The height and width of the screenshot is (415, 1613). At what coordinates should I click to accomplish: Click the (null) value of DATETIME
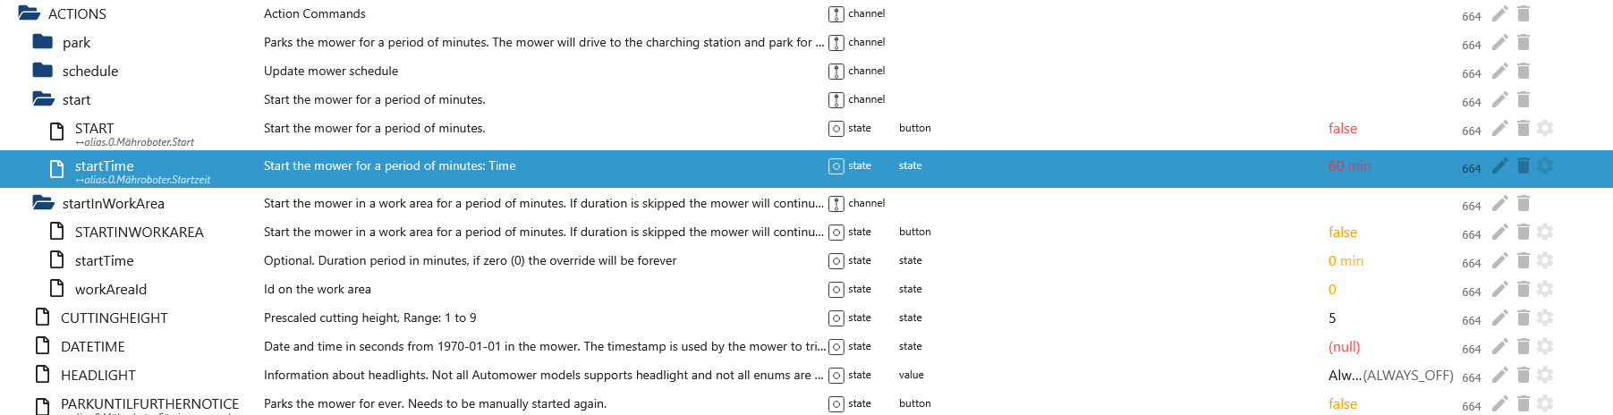[x=1344, y=347]
